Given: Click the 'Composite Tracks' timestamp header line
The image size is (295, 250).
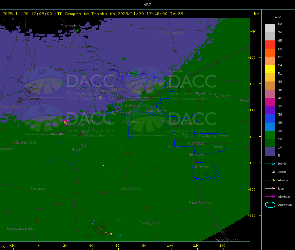Looking at the screenshot, I should pyautogui.click(x=92, y=14).
